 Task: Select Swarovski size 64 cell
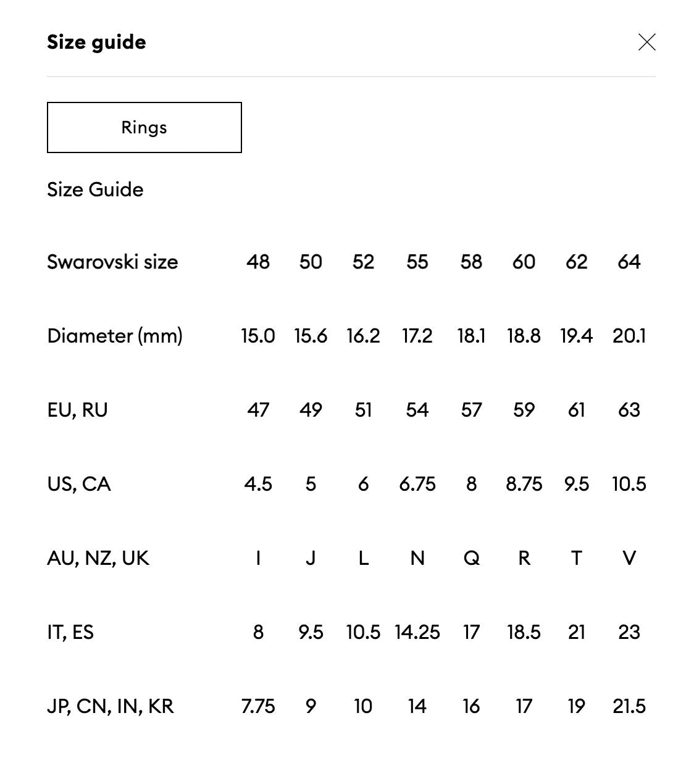point(629,262)
